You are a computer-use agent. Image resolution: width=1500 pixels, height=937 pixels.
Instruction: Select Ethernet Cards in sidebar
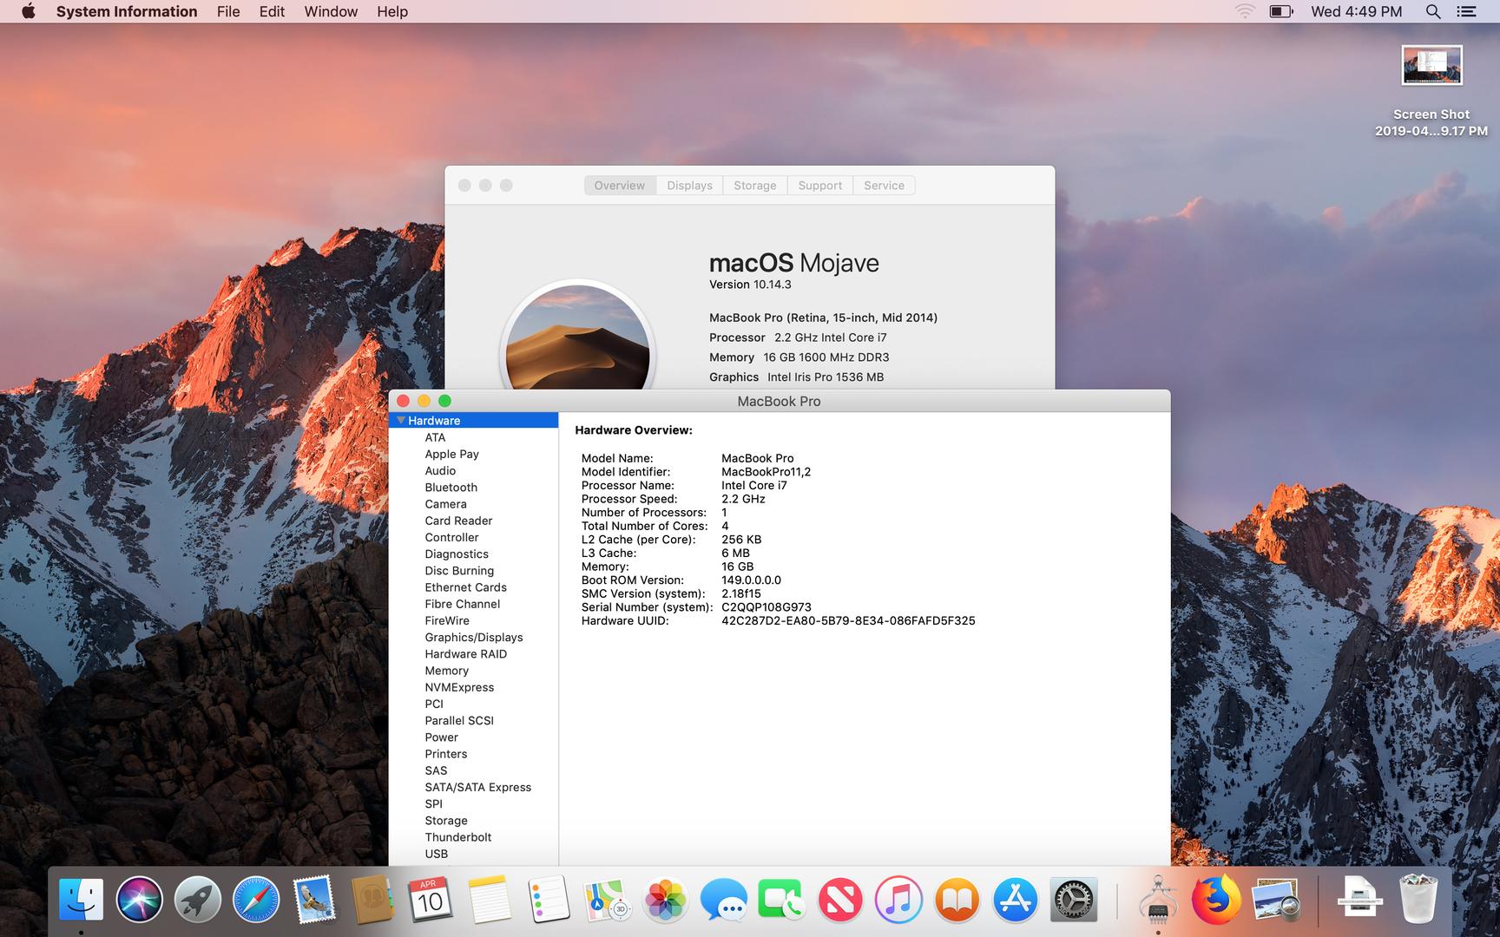[x=465, y=587]
